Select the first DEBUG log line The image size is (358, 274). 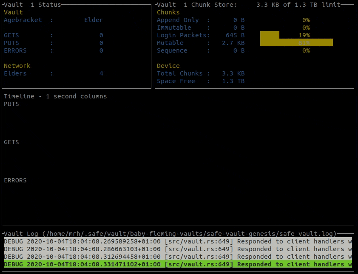click(178, 241)
